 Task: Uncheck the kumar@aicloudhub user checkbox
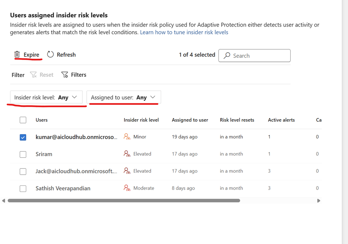(x=23, y=137)
